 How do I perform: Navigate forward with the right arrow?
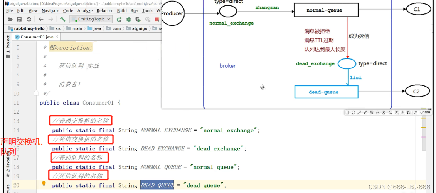(51, 19)
